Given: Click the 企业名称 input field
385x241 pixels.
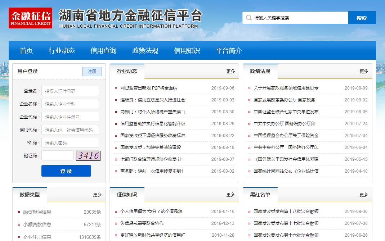Looking at the screenshot, I should click(x=70, y=104).
